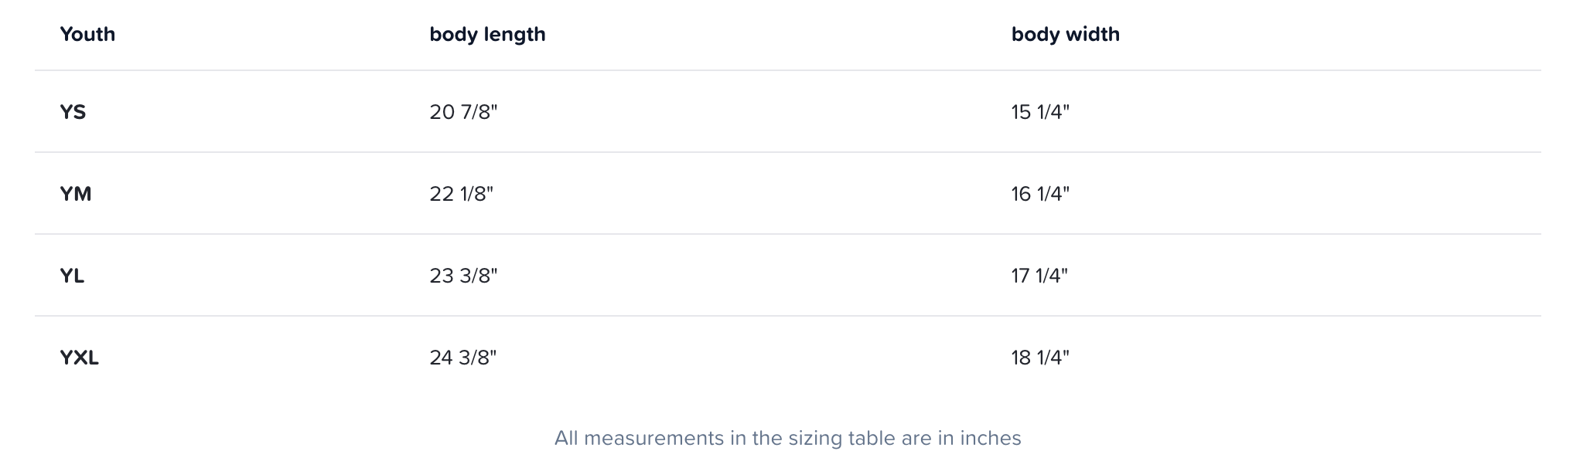Select the 18 1/4" body width value
Screen dimensions: 1573x468
pyautogui.click(x=1039, y=358)
